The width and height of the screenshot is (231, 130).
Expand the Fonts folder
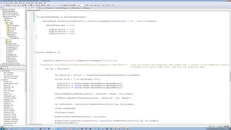5,40
